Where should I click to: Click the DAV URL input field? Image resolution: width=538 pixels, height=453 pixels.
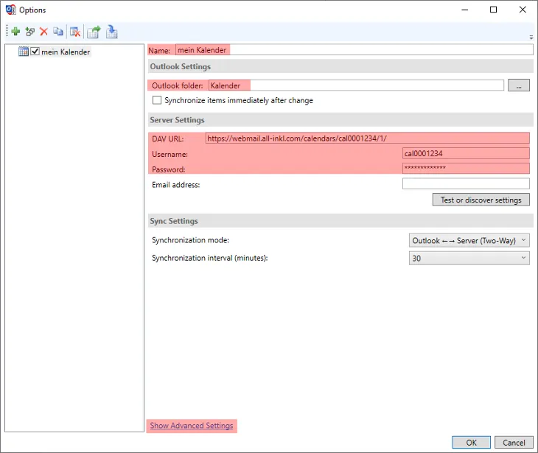click(x=368, y=138)
